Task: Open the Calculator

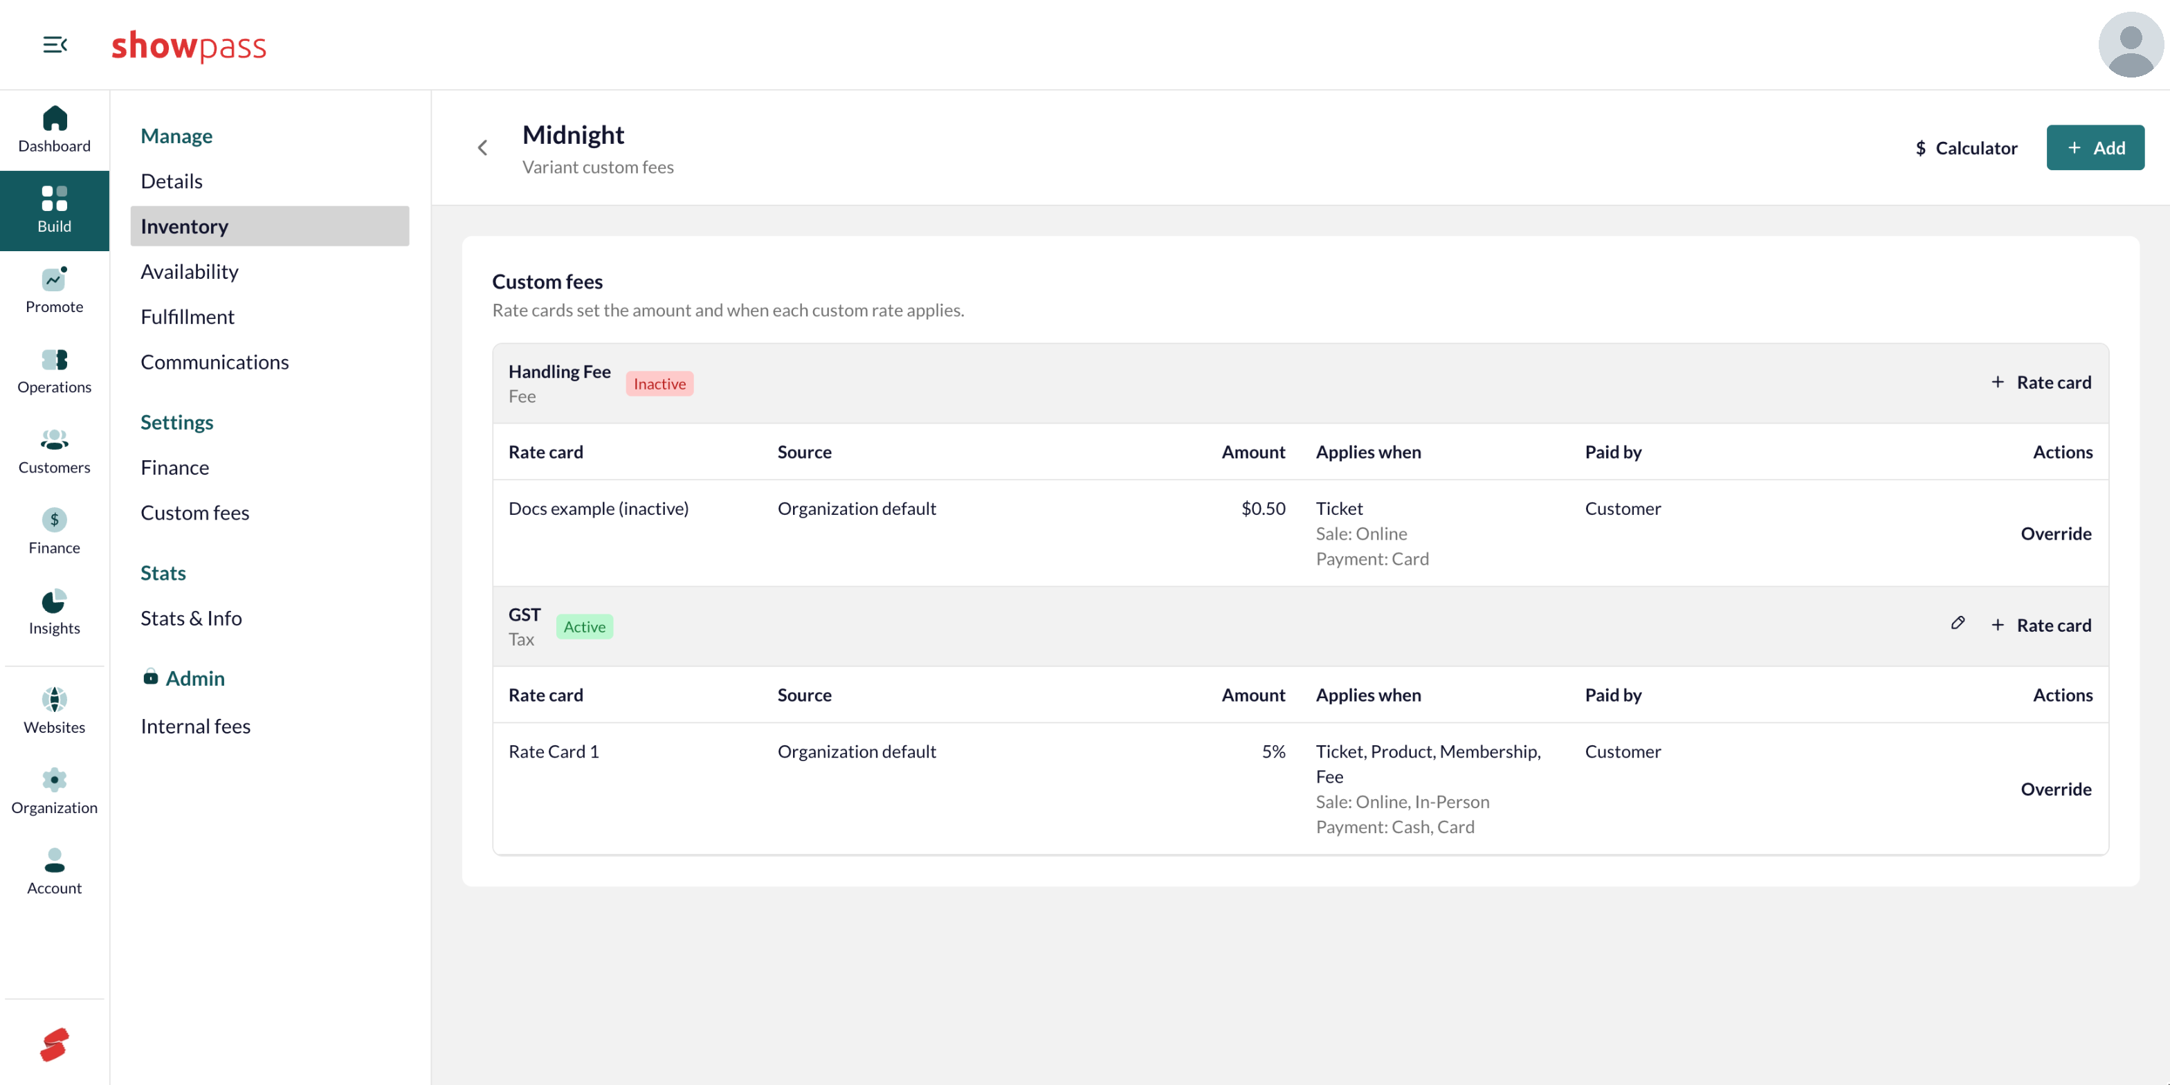Action: click(x=1966, y=148)
